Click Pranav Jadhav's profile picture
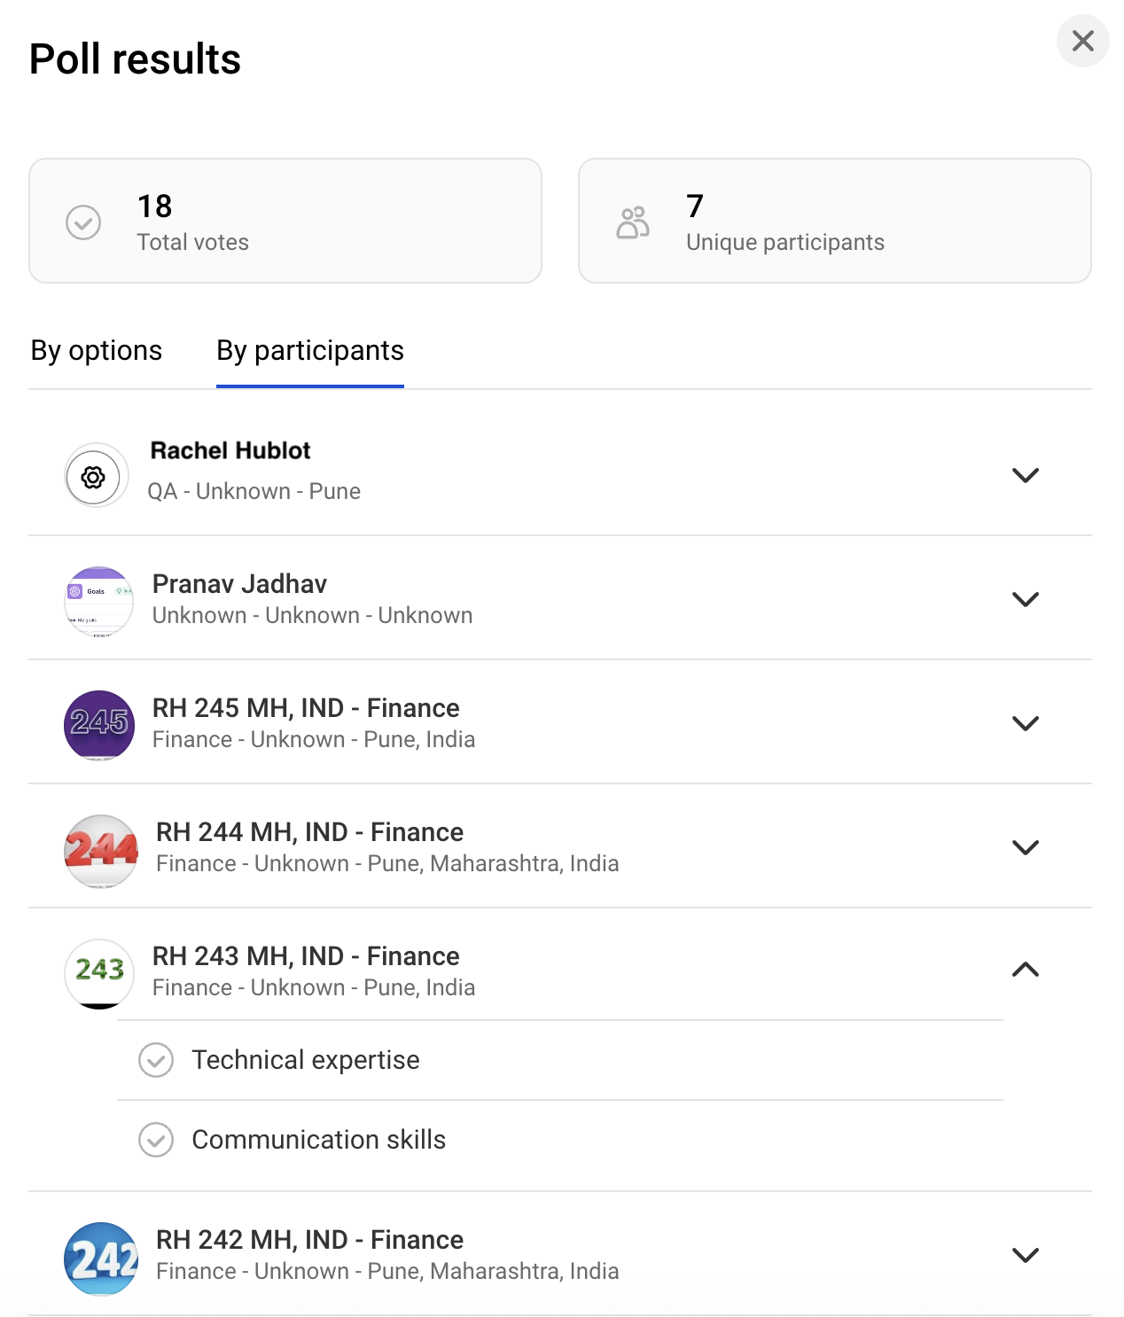 (x=98, y=602)
